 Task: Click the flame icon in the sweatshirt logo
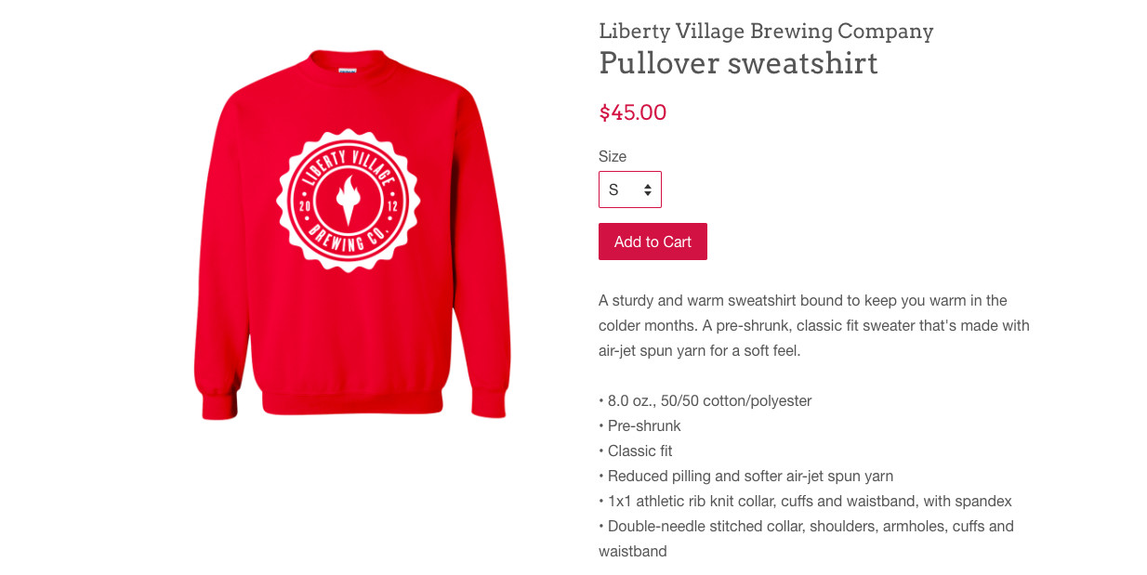(x=349, y=201)
